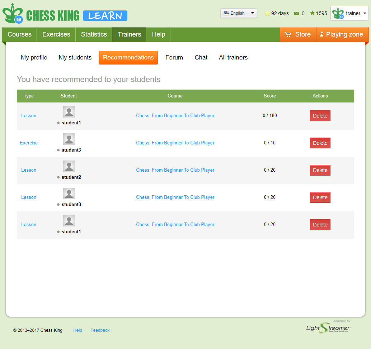
Task: Open messages via the envelope icon
Action: tap(296, 13)
